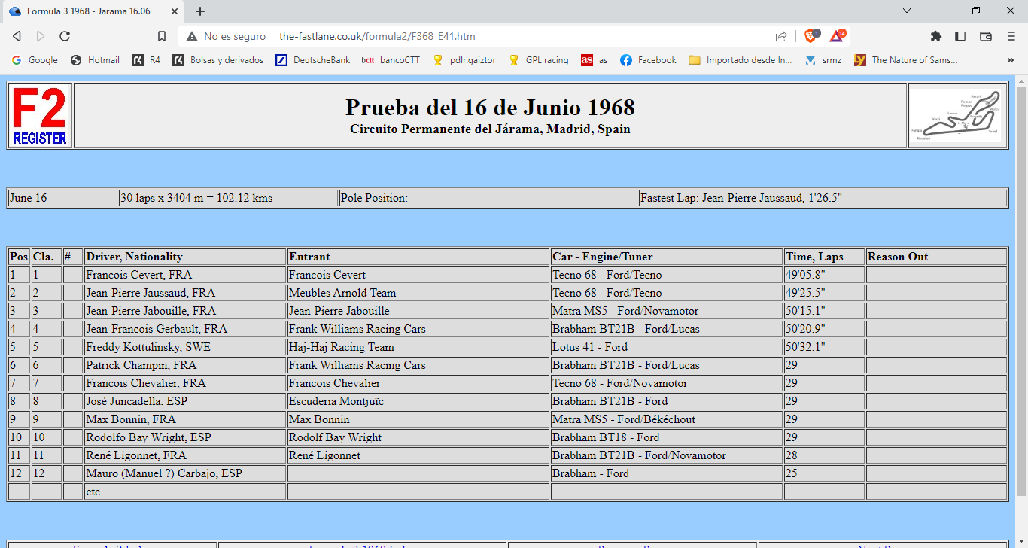Share this page icon in address bar
The image size is (1028, 548).
[781, 36]
